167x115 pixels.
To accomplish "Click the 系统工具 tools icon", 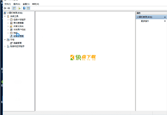I will coord(8,16).
